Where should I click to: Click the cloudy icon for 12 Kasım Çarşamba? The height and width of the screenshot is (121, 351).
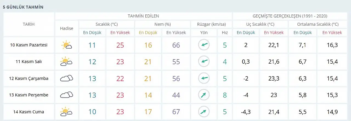(66, 78)
